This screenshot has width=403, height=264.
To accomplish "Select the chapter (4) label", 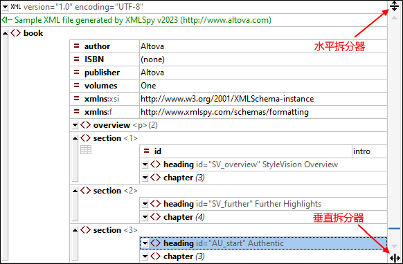I will pos(184,217).
